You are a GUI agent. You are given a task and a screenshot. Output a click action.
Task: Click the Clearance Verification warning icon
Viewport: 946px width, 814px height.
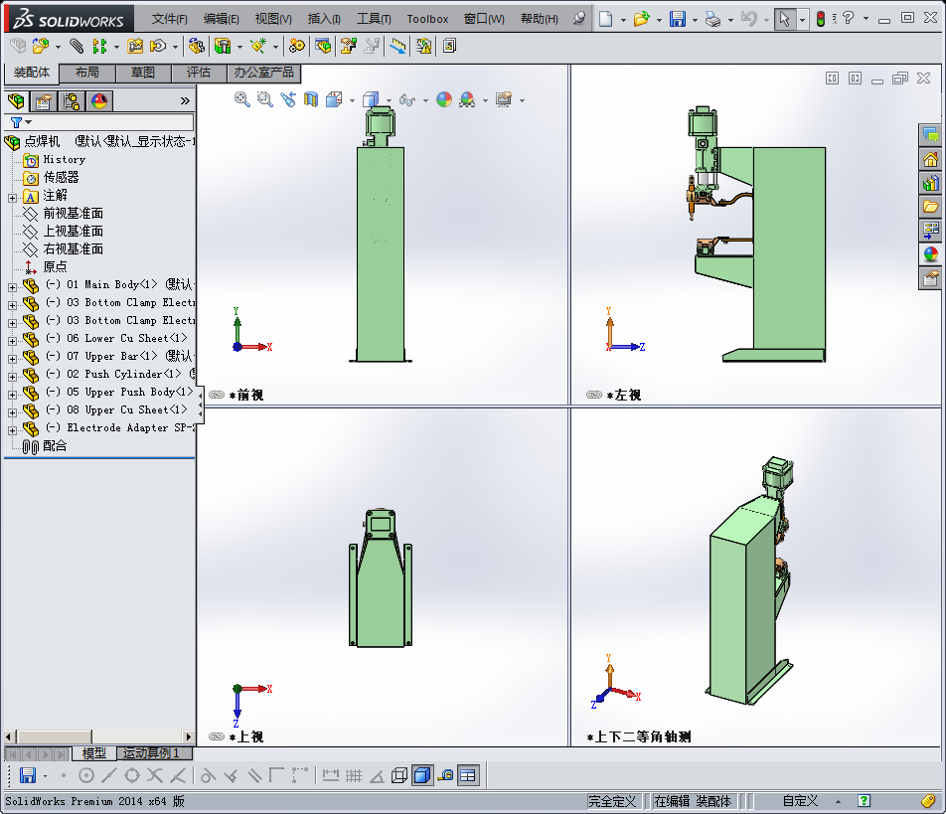(423, 46)
